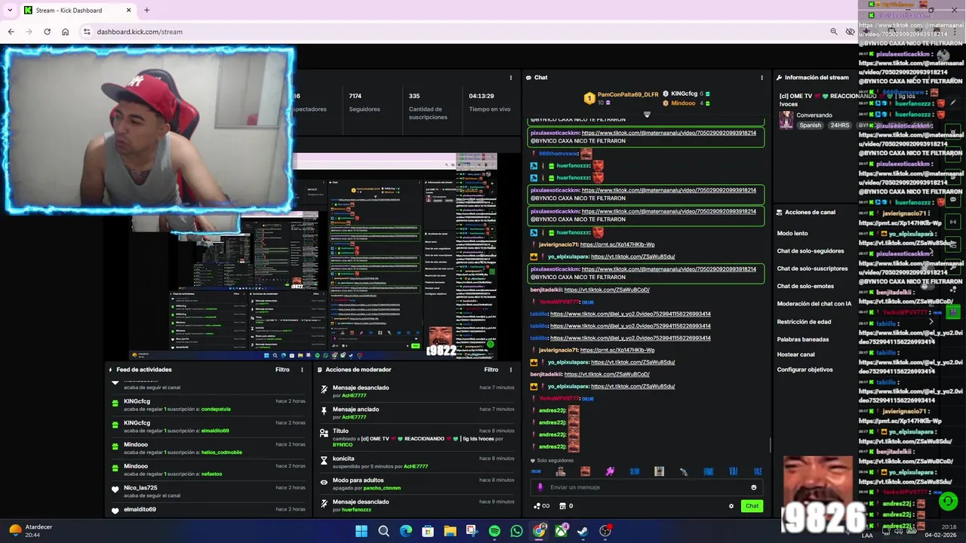Click the purple microphone icon in message box
966x543 pixels.
coord(540,487)
